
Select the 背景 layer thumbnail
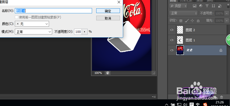[x=180, y=50]
